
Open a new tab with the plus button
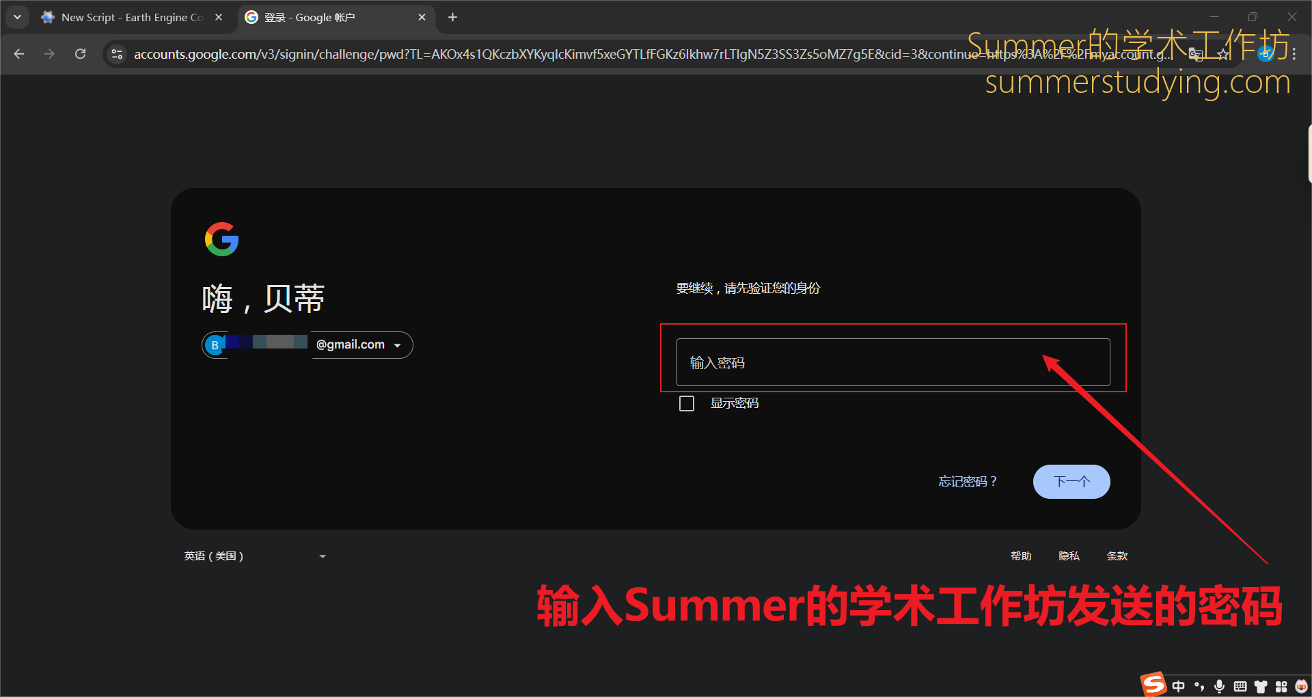(x=452, y=17)
